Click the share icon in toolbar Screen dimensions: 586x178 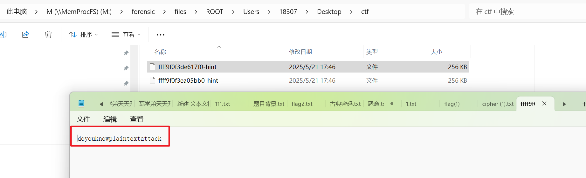25,35
